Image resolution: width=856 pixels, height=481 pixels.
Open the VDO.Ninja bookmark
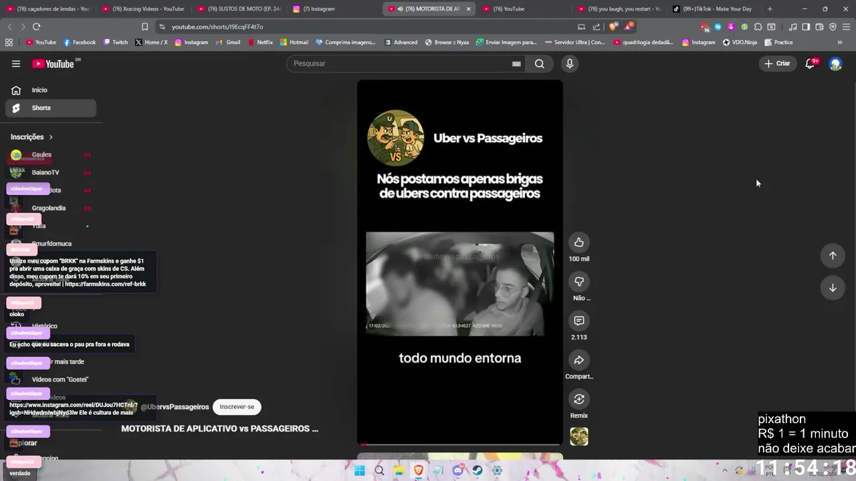(740, 42)
